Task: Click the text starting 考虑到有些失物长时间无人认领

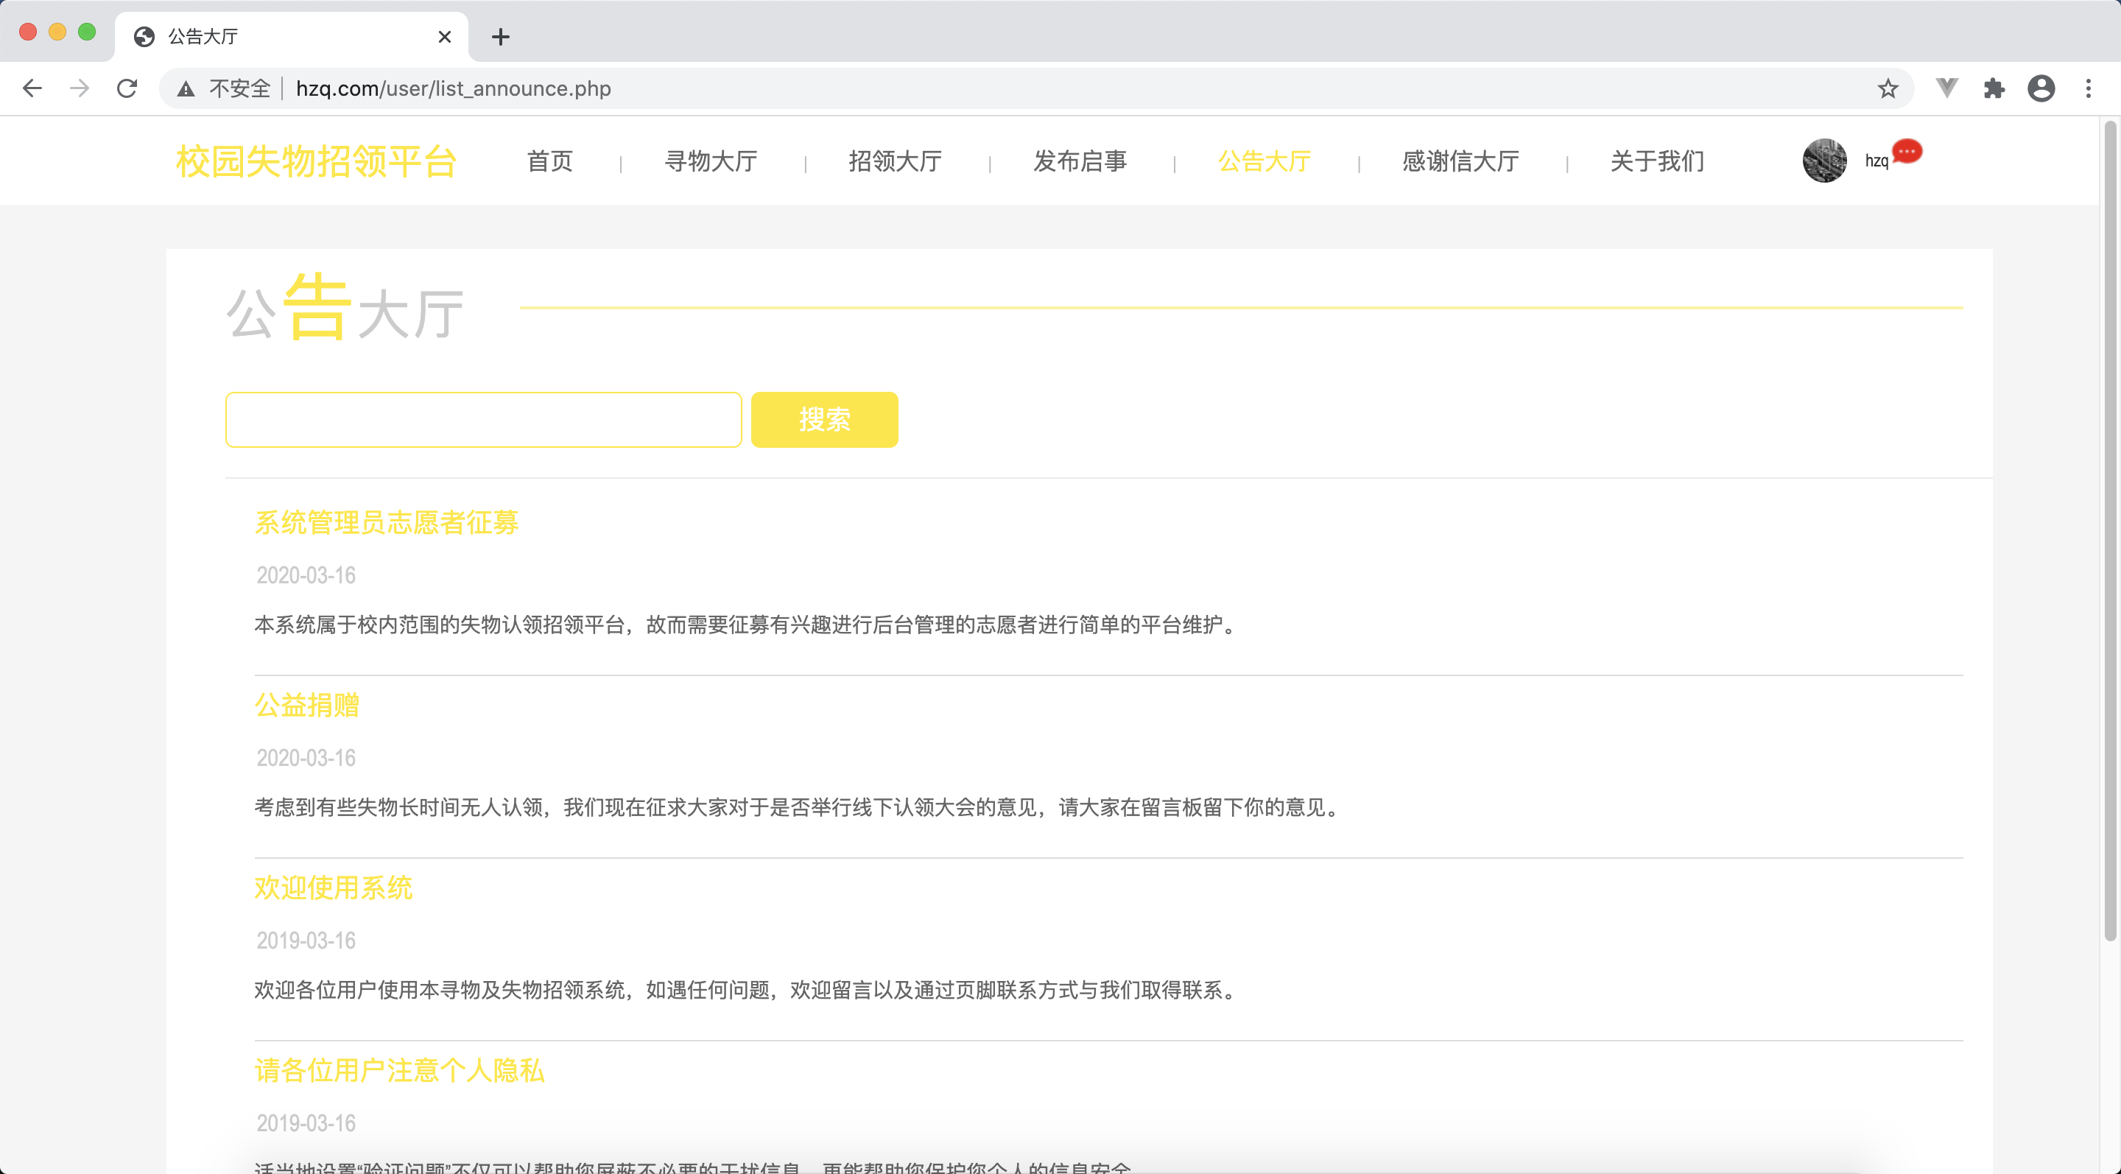Action: point(797,809)
